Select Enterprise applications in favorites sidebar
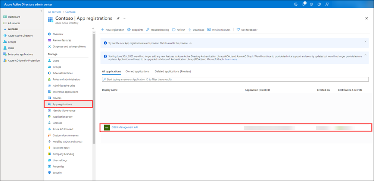 pyautogui.click(x=21, y=54)
